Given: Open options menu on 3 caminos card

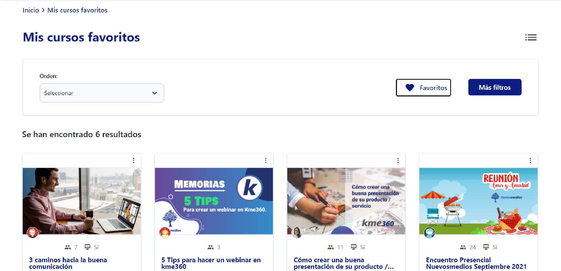Looking at the screenshot, I should [x=133, y=160].
